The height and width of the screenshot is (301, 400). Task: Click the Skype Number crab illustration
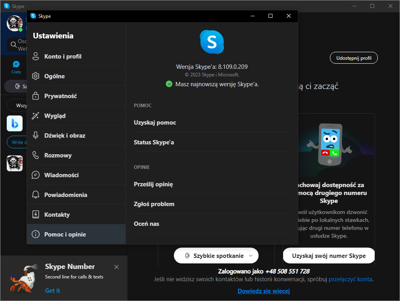[24, 278]
